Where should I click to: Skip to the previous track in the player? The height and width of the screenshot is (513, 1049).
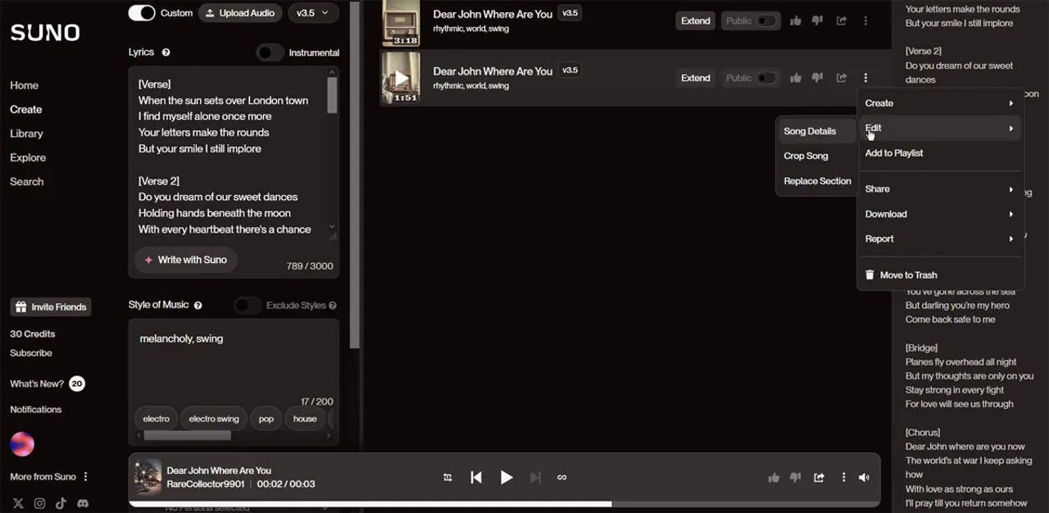[476, 477]
